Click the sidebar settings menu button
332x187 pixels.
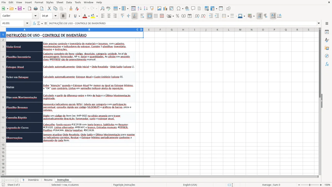point(327,24)
